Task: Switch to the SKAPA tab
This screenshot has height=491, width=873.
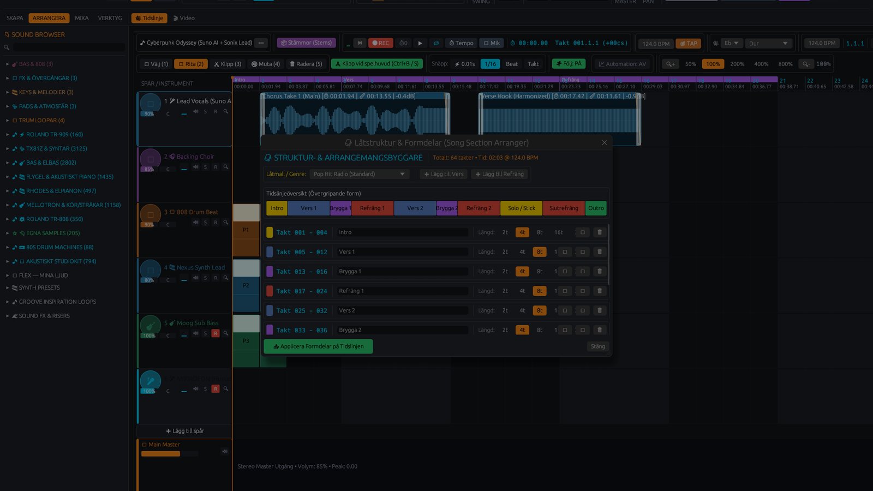Action: (x=15, y=18)
